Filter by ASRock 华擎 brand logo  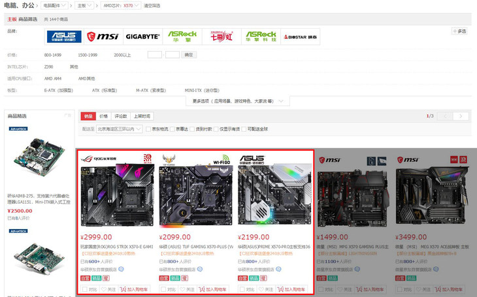(x=182, y=37)
